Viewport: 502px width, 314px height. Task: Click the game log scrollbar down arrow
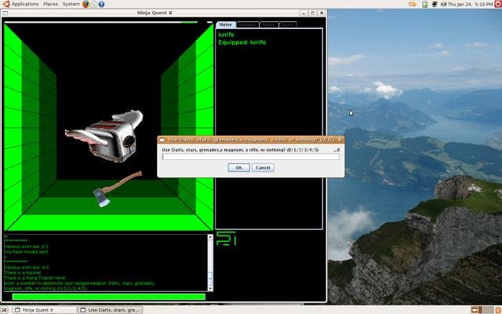click(x=210, y=289)
